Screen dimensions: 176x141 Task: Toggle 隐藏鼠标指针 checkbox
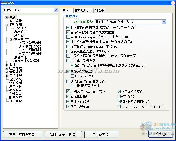point(68,96)
